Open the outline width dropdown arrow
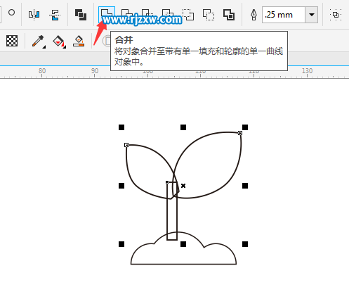The height and width of the screenshot is (292, 349). pyautogui.click(x=311, y=15)
